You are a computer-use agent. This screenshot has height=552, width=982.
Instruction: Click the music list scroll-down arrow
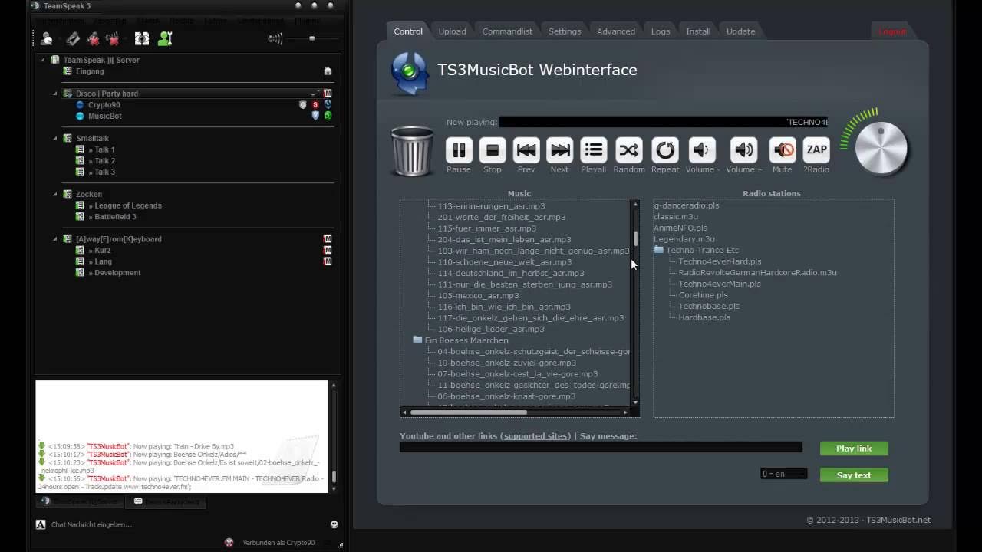[x=635, y=402]
